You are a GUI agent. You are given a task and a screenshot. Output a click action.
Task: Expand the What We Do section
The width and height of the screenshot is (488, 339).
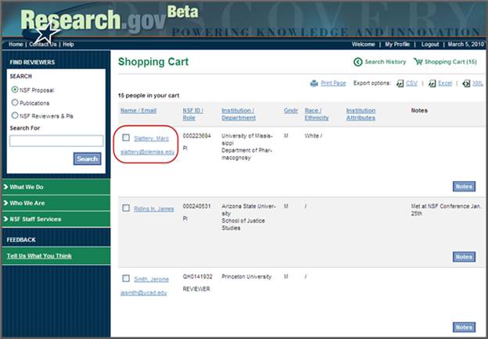7,187
